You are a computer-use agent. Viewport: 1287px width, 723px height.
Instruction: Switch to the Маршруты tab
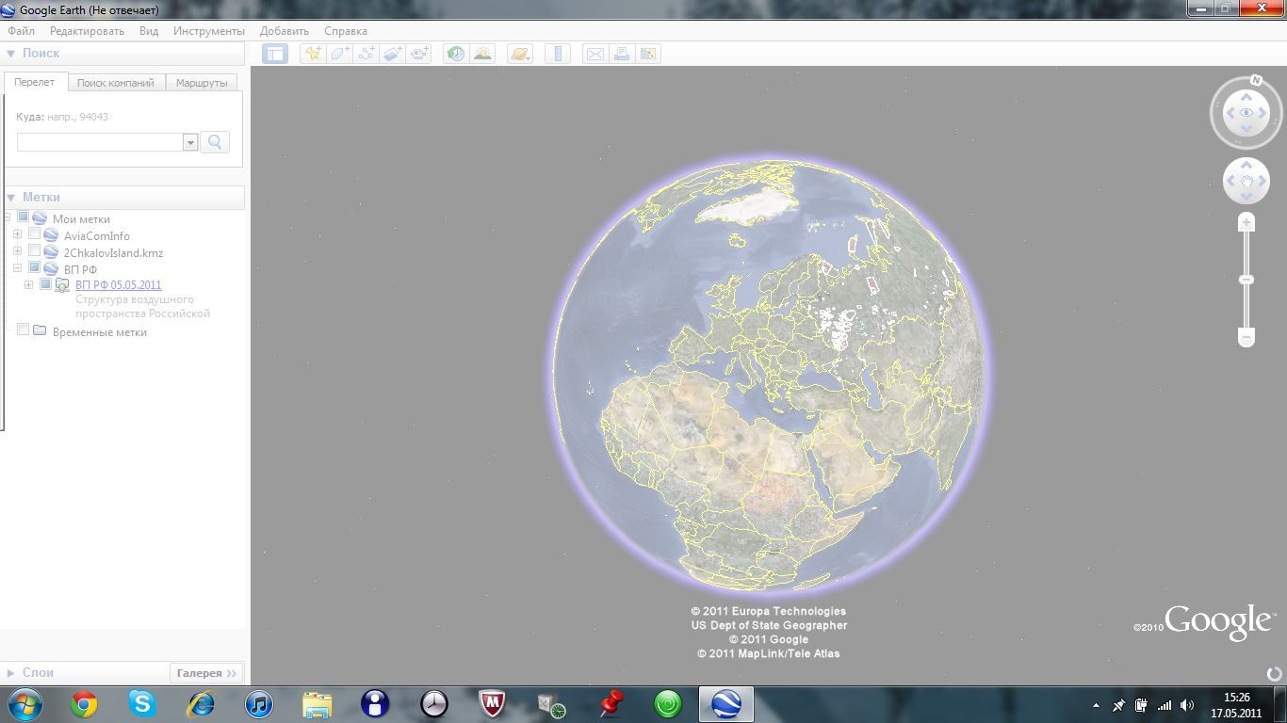tap(202, 83)
